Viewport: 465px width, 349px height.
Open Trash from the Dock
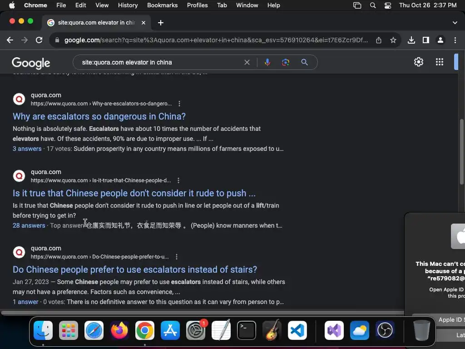[421, 330]
